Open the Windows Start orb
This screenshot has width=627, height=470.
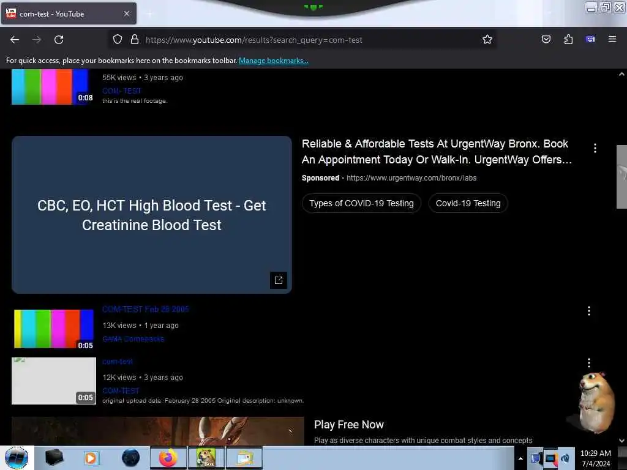coord(17,458)
